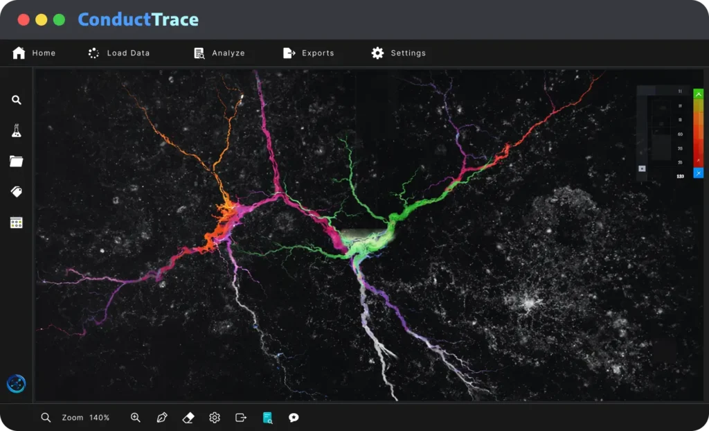Screen dimensions: 709x431
Task: Open the gear settings in bottom toolbar
Action: coord(215,417)
